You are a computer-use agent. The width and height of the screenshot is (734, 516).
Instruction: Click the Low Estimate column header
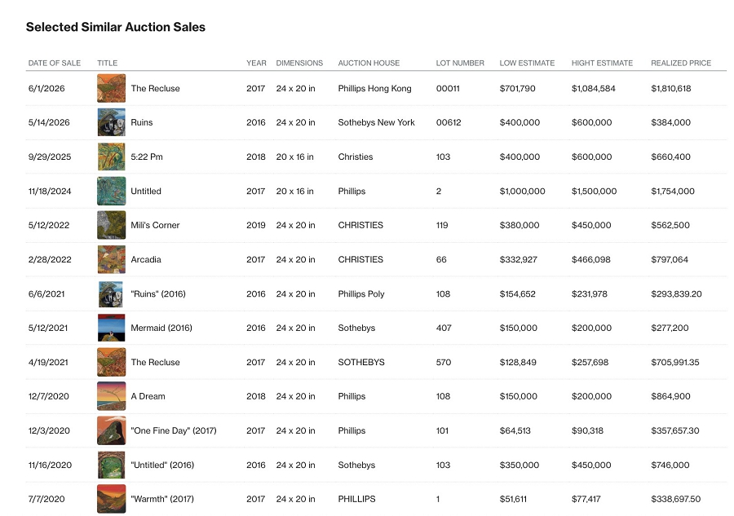(x=527, y=63)
